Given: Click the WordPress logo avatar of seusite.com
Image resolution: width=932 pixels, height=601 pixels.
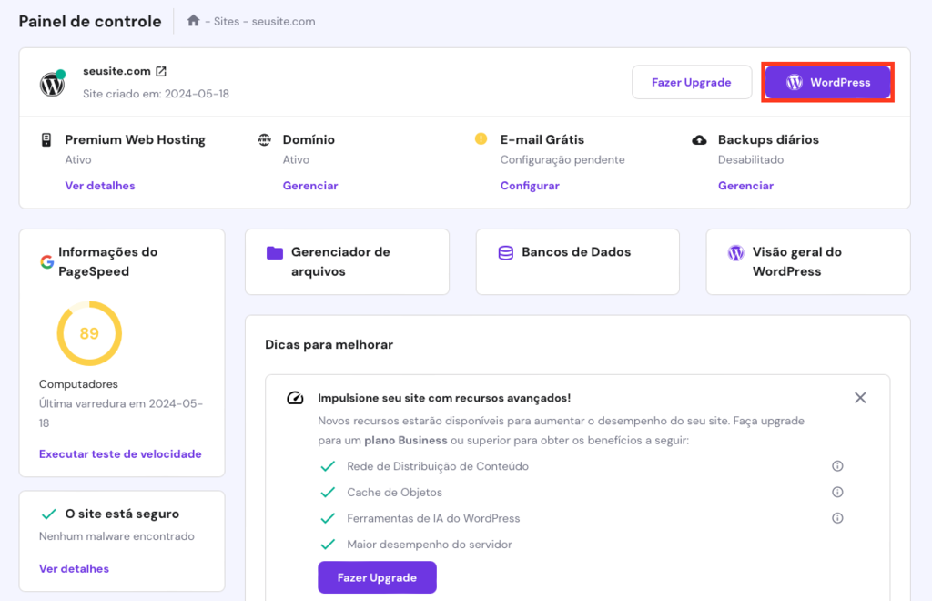Looking at the screenshot, I should [52, 83].
